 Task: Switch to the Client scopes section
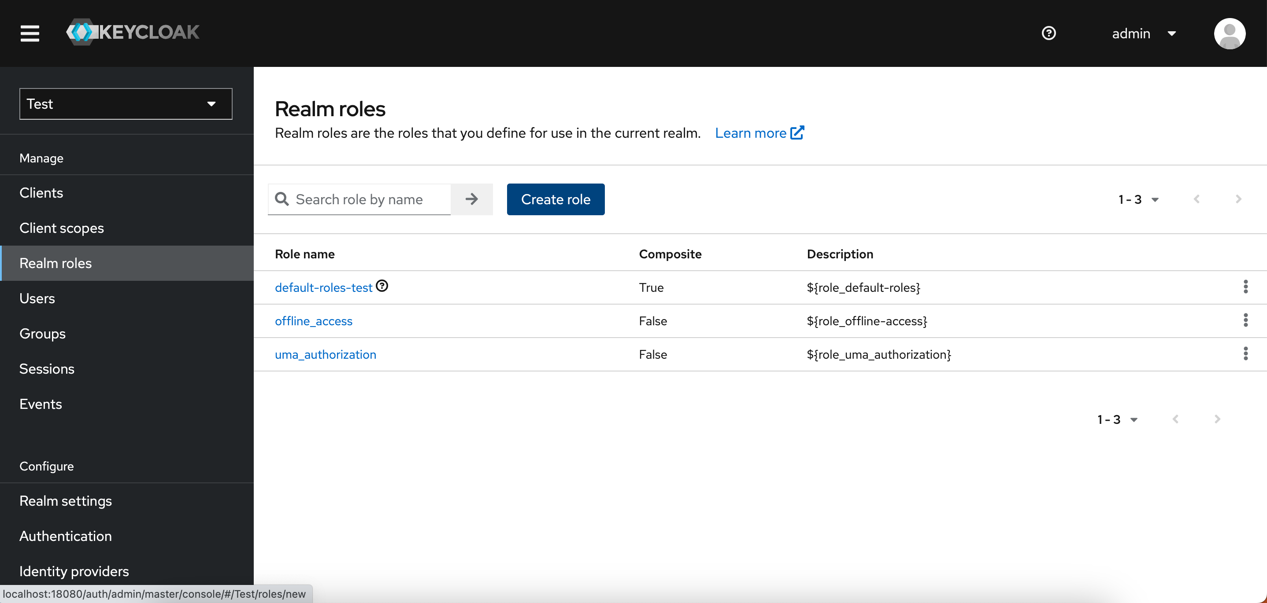point(62,228)
